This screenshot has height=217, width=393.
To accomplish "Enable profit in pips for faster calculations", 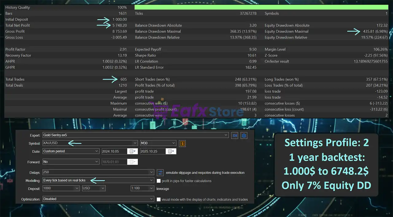I will pyautogui.click(x=159, y=181).
